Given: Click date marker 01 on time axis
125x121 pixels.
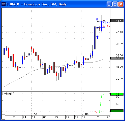Looking at the screenshot, I should pos(33,117).
